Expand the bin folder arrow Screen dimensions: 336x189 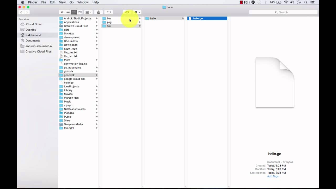coord(140,18)
